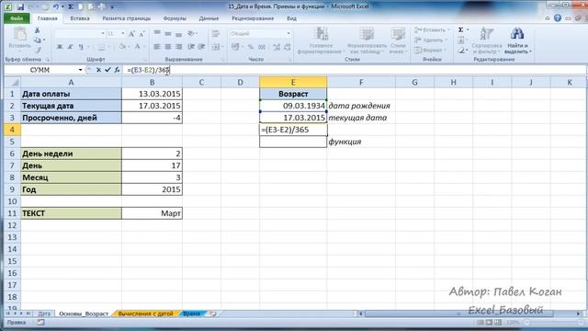588x331 pixels.
Task: Cancel formula entry with X icon
Action: [x=98, y=70]
